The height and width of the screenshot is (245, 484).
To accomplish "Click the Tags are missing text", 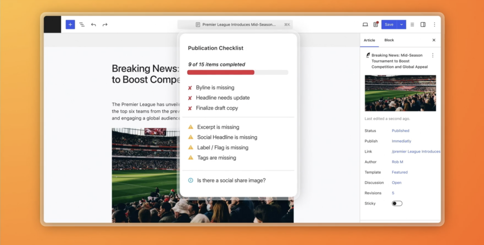I will (x=216, y=157).
